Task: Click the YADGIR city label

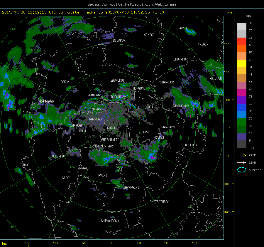Action: [x=203, y=44]
